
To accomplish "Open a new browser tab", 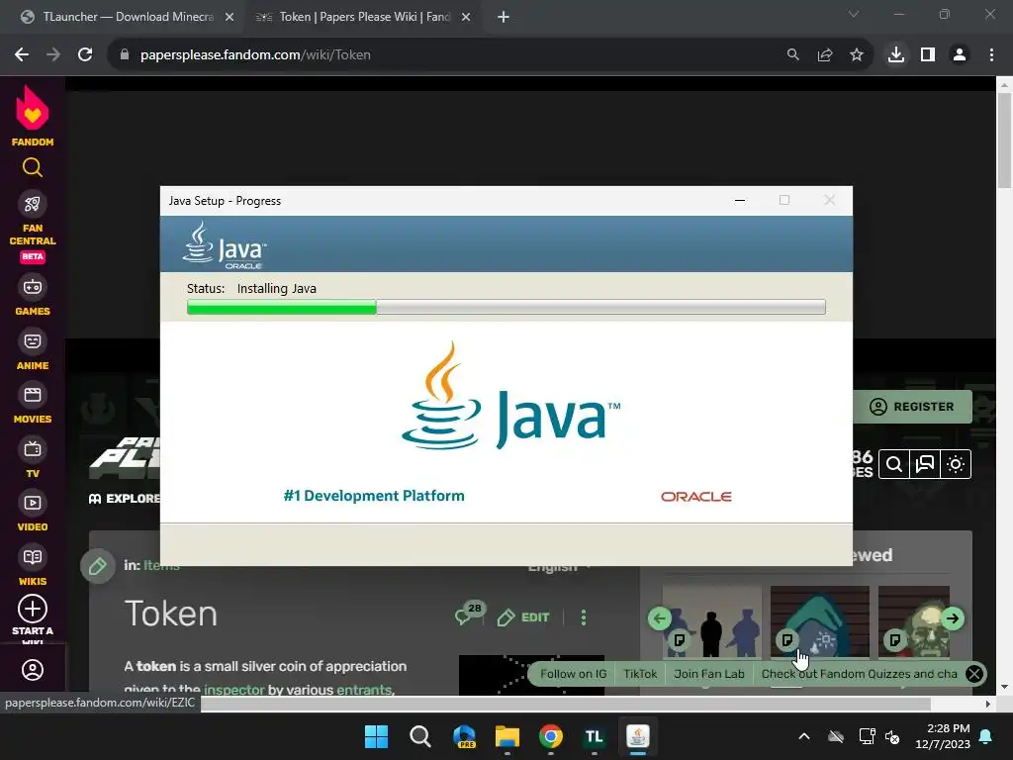I will pyautogui.click(x=504, y=18).
